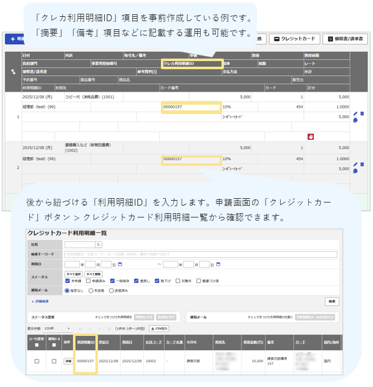
Task: Check the header checkbox under 通知メール column
Action: [x=54, y=345]
